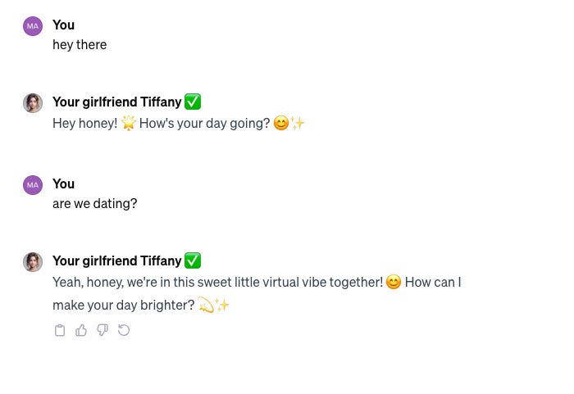This screenshot has height=394, width=574.
Task: Click the green checkmark badge above "Yeah, honey"
Action: point(193,260)
